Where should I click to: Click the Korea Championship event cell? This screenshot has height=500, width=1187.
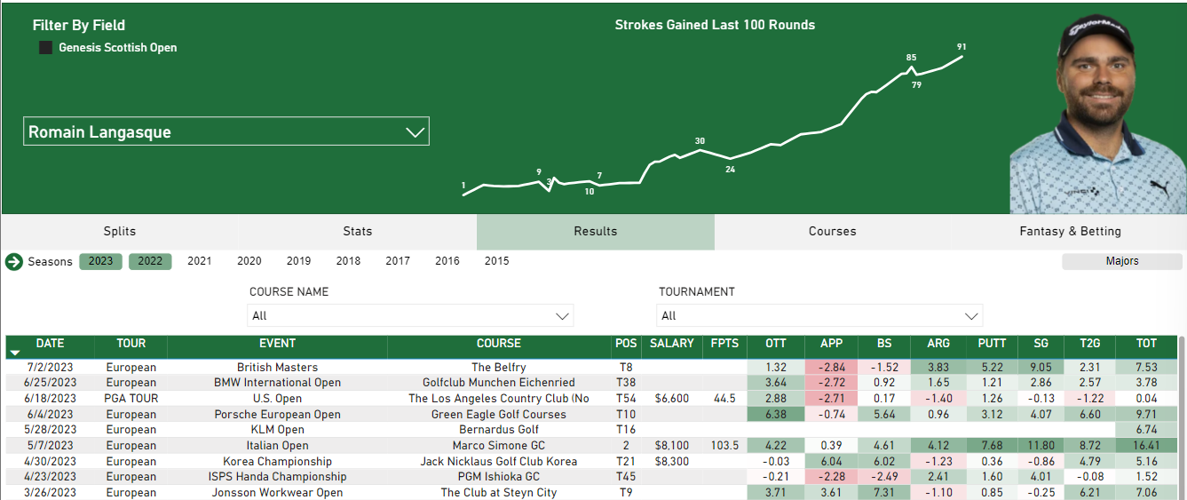[x=277, y=462]
